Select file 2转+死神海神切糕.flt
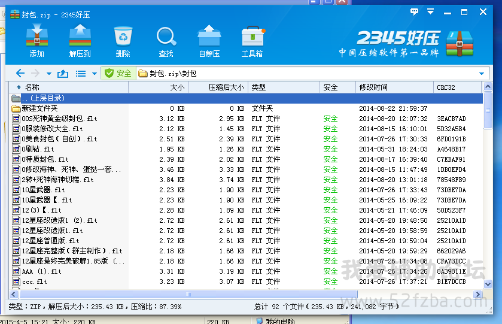 pyautogui.click(x=246, y=180)
